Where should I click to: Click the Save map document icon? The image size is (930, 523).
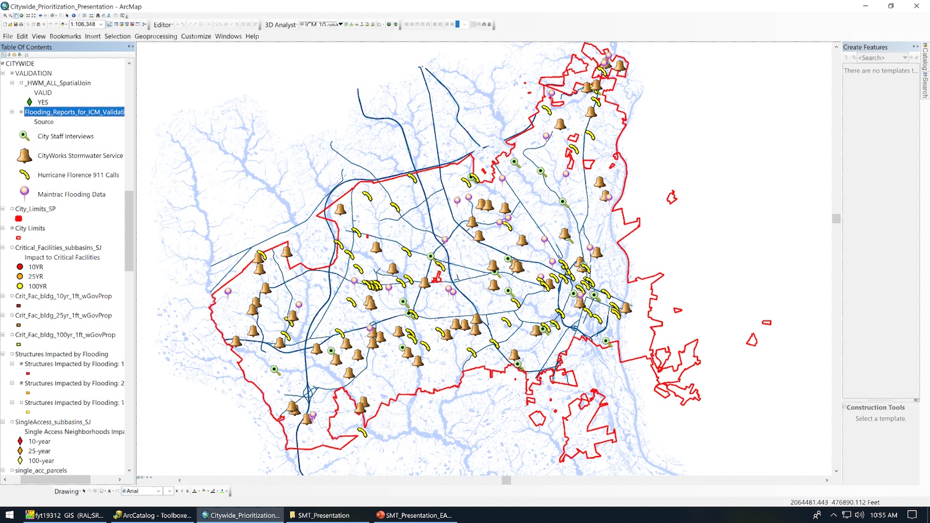[x=16, y=25]
